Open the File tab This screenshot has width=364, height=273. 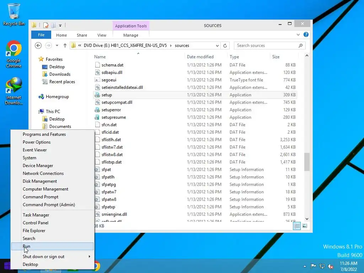click(41, 35)
